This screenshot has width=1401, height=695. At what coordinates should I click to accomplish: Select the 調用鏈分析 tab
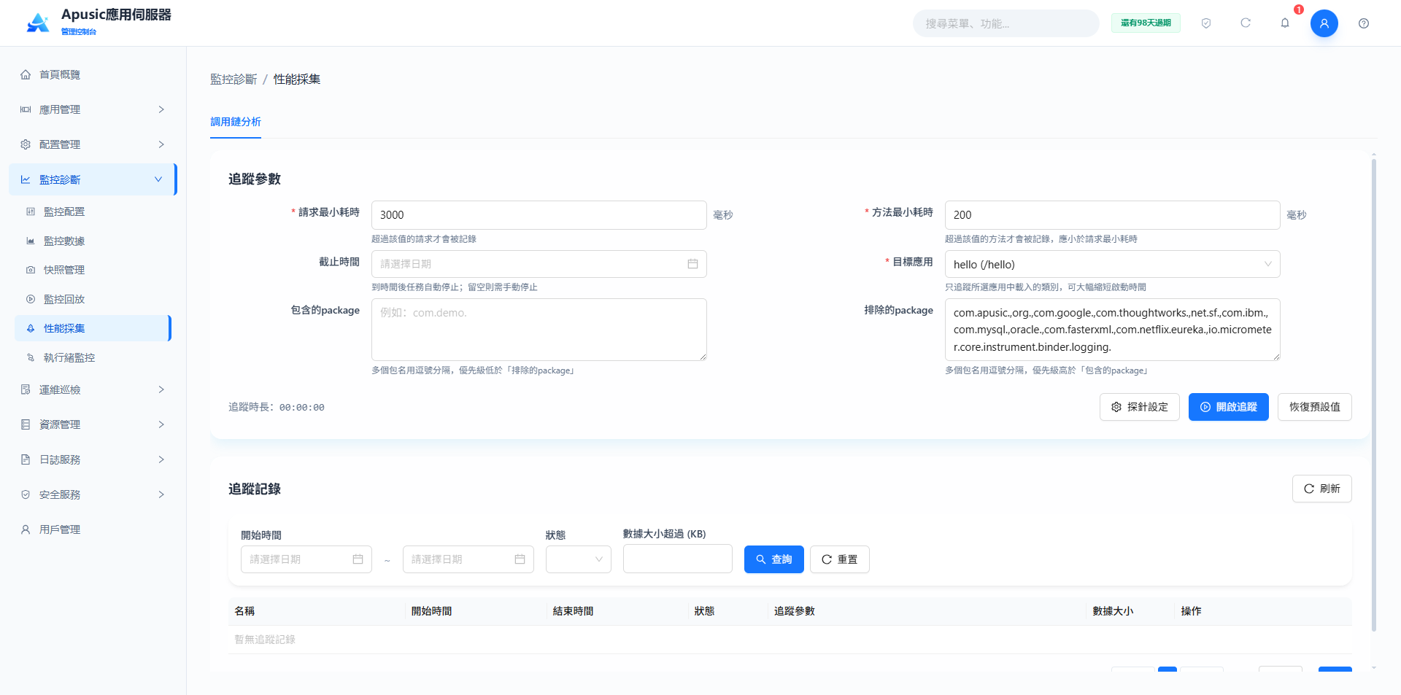(x=236, y=122)
